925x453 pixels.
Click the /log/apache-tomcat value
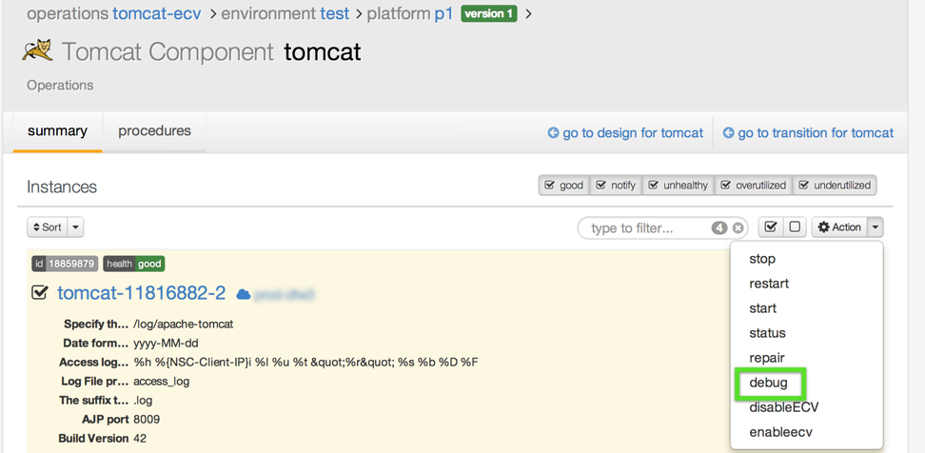click(x=184, y=324)
